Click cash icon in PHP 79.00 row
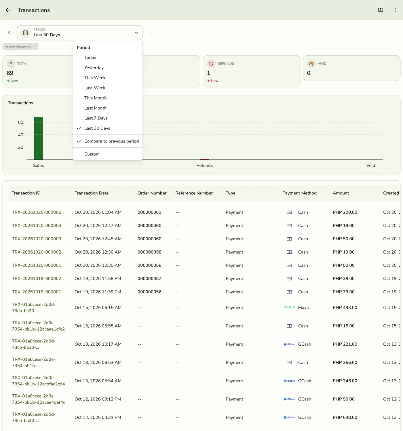The image size is (403, 431). [x=289, y=292]
